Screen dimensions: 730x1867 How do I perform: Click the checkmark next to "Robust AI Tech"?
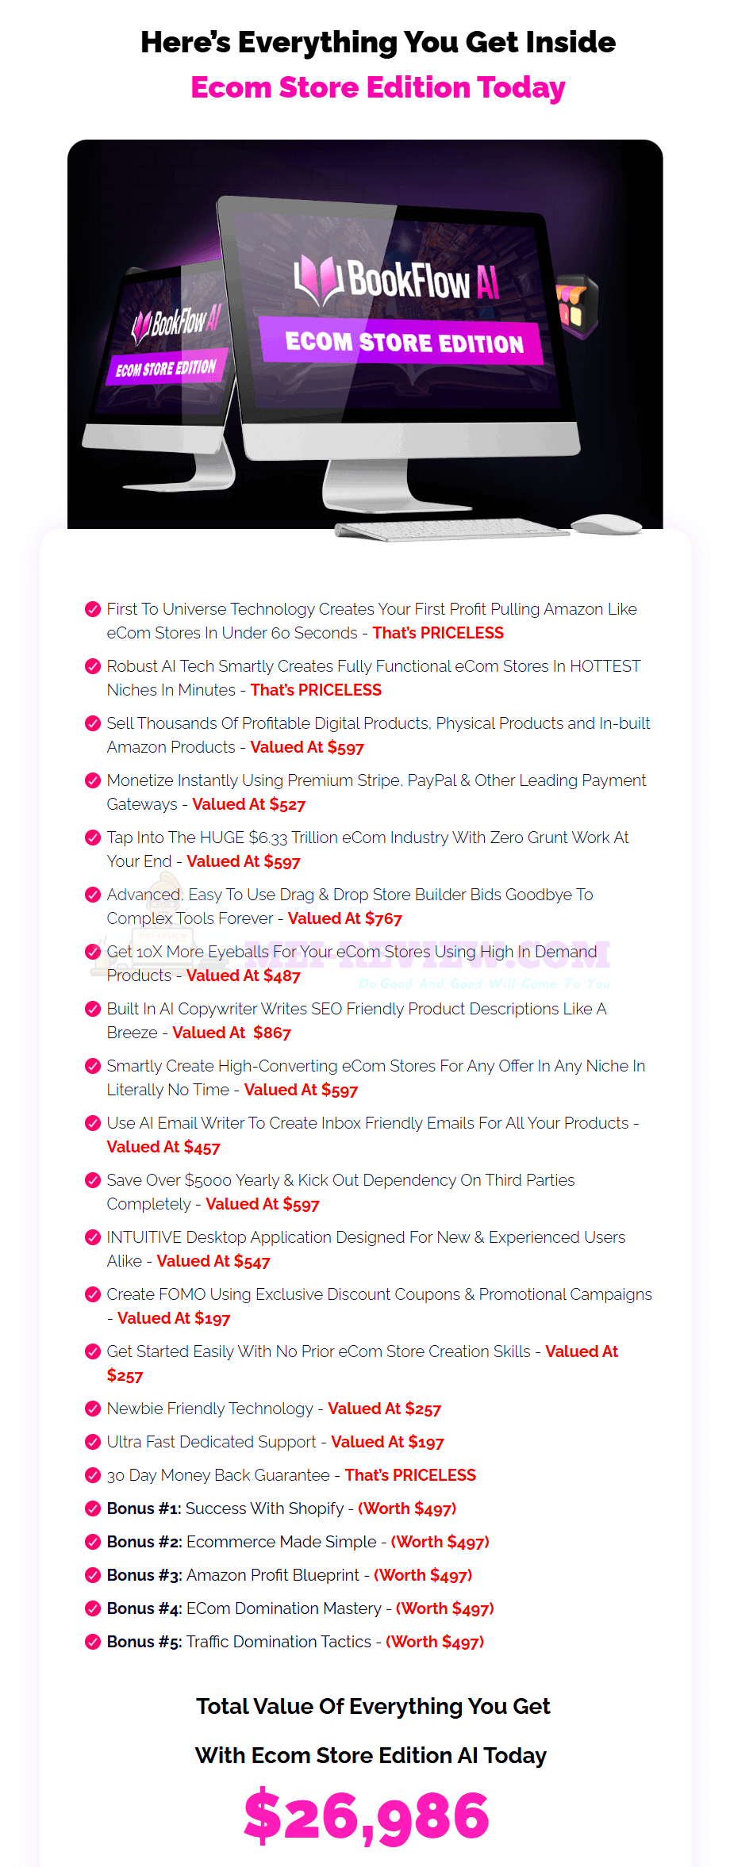pos(92,666)
